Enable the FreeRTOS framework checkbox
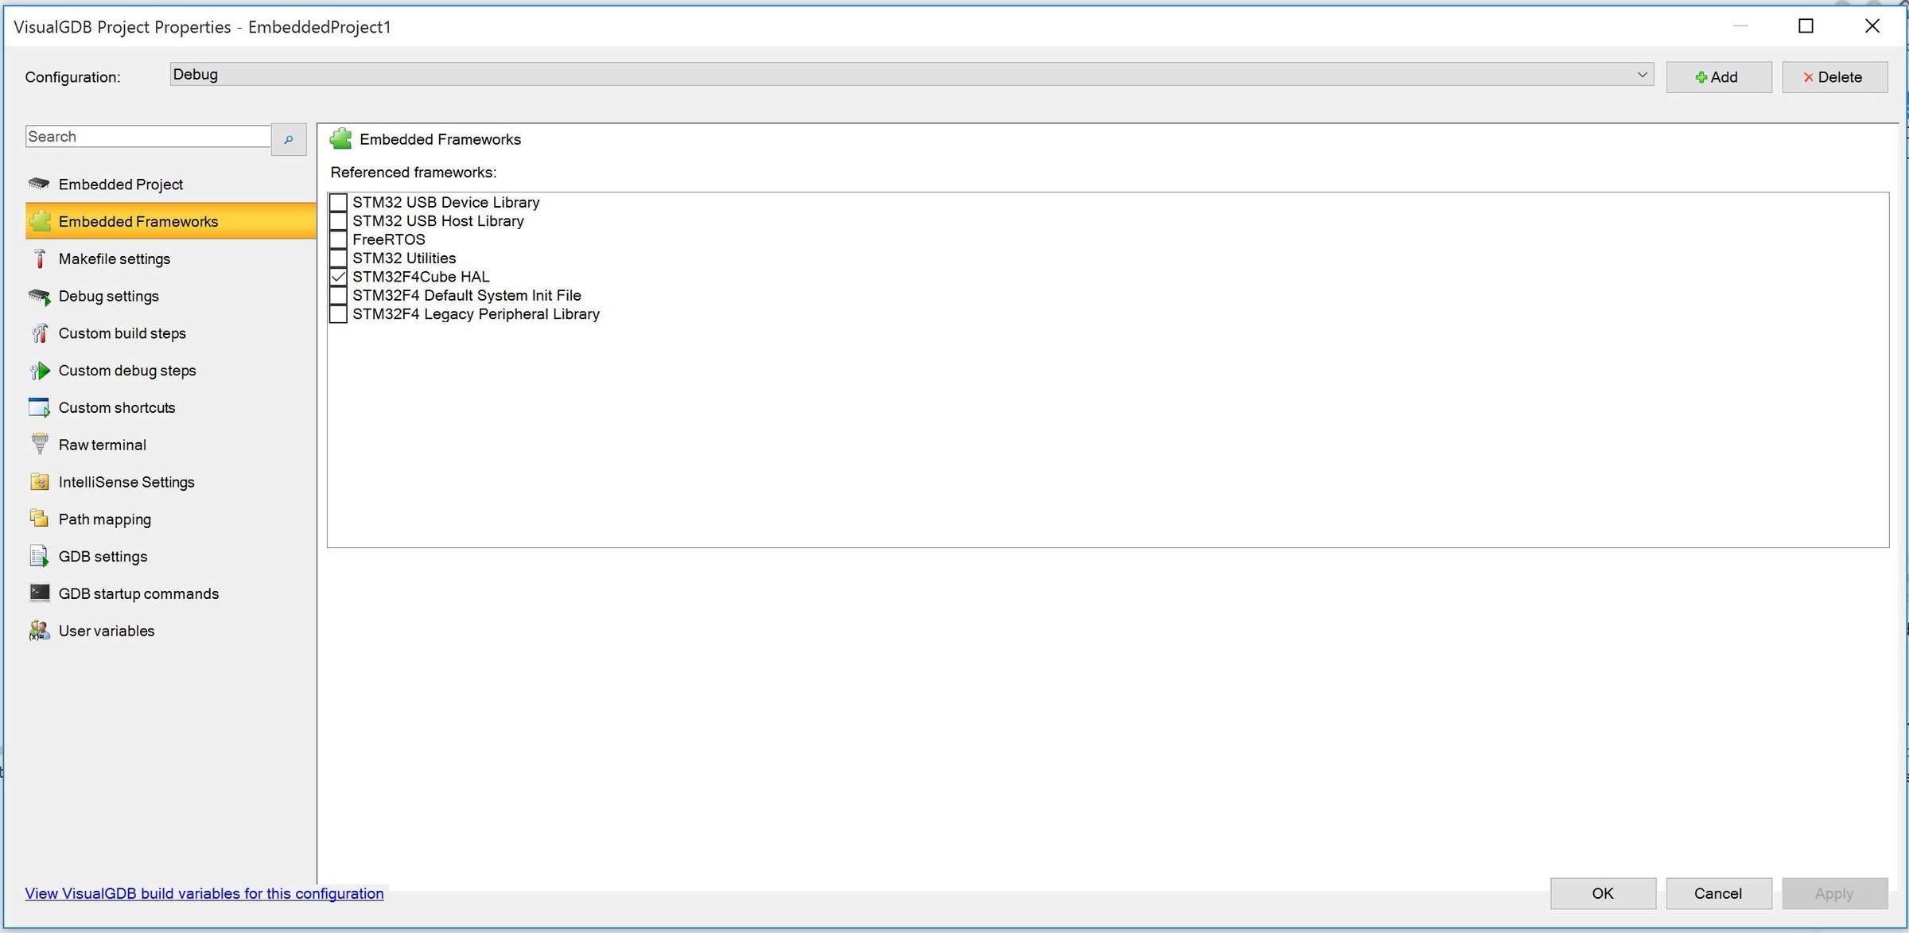Image resolution: width=1909 pixels, height=933 pixels. 338,239
